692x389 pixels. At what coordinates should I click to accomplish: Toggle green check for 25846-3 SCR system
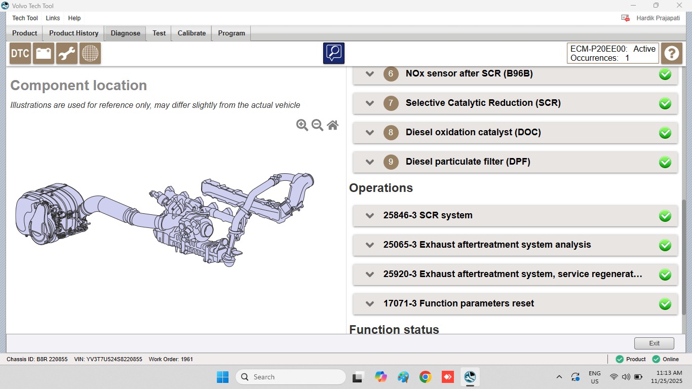coord(665,216)
